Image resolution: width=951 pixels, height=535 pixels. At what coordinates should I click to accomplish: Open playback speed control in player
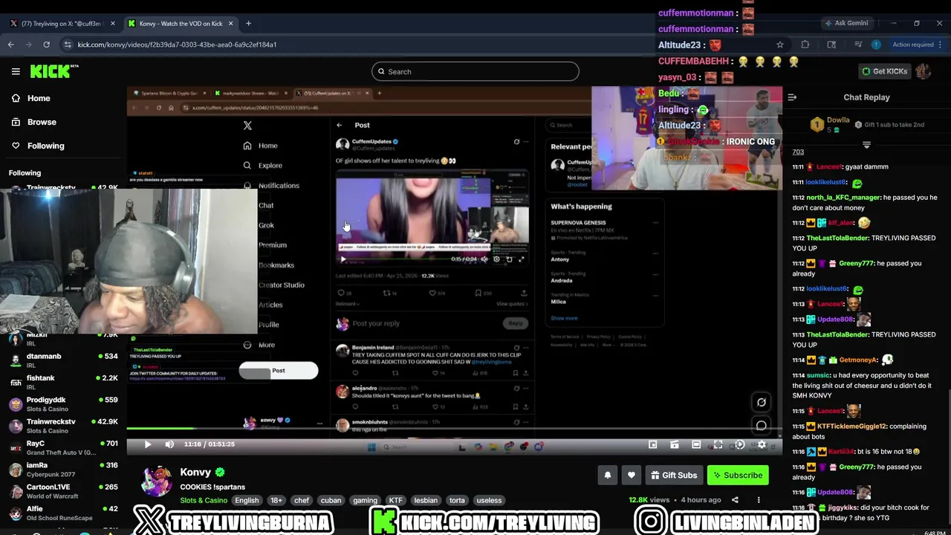coord(739,444)
